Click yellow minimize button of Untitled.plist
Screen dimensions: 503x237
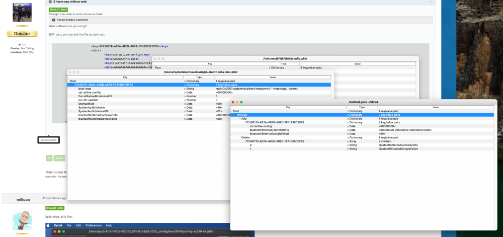click(237, 102)
